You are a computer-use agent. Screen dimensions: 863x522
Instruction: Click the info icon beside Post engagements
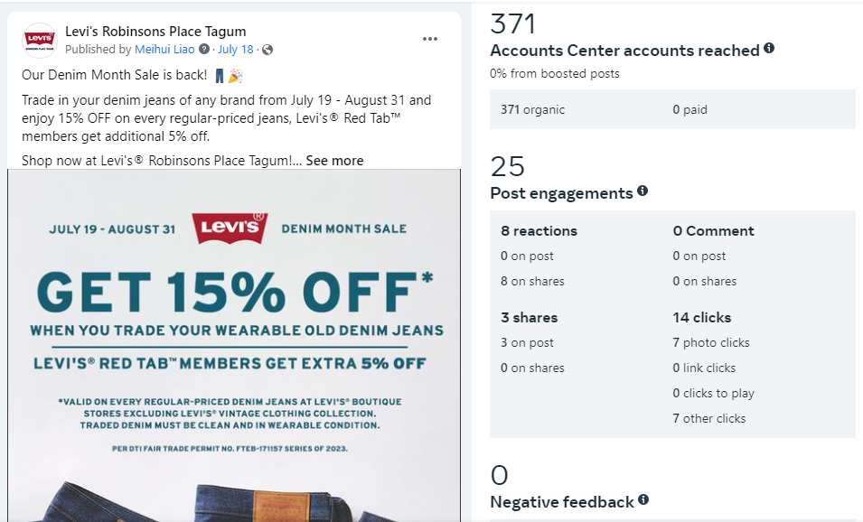point(643,191)
